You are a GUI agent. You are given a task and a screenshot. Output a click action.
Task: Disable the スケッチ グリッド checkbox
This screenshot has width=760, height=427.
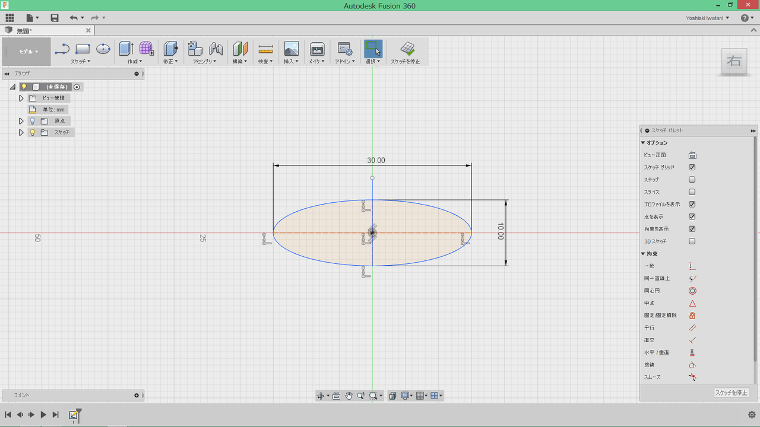(692, 167)
